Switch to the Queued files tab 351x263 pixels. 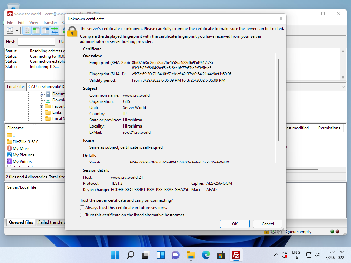pos(21,222)
